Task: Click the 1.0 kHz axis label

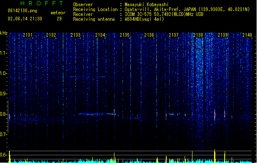Action: coord(3,73)
